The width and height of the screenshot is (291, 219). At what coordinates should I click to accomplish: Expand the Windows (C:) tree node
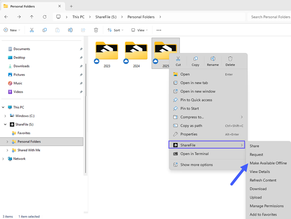tap(5, 116)
